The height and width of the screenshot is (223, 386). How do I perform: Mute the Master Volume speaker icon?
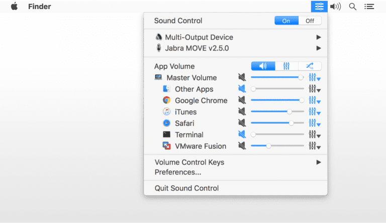(242, 77)
